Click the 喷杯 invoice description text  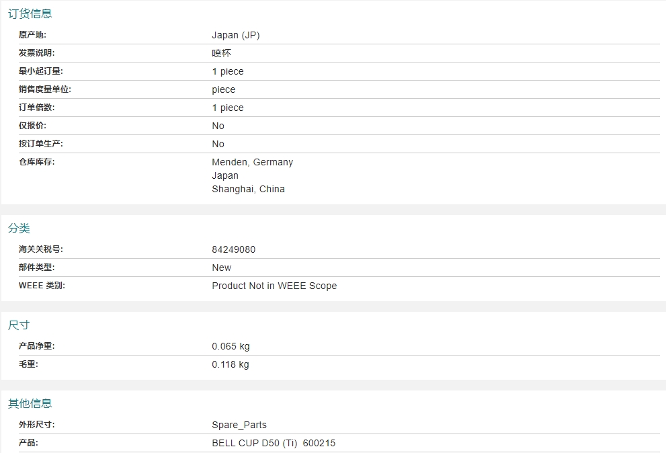222,53
